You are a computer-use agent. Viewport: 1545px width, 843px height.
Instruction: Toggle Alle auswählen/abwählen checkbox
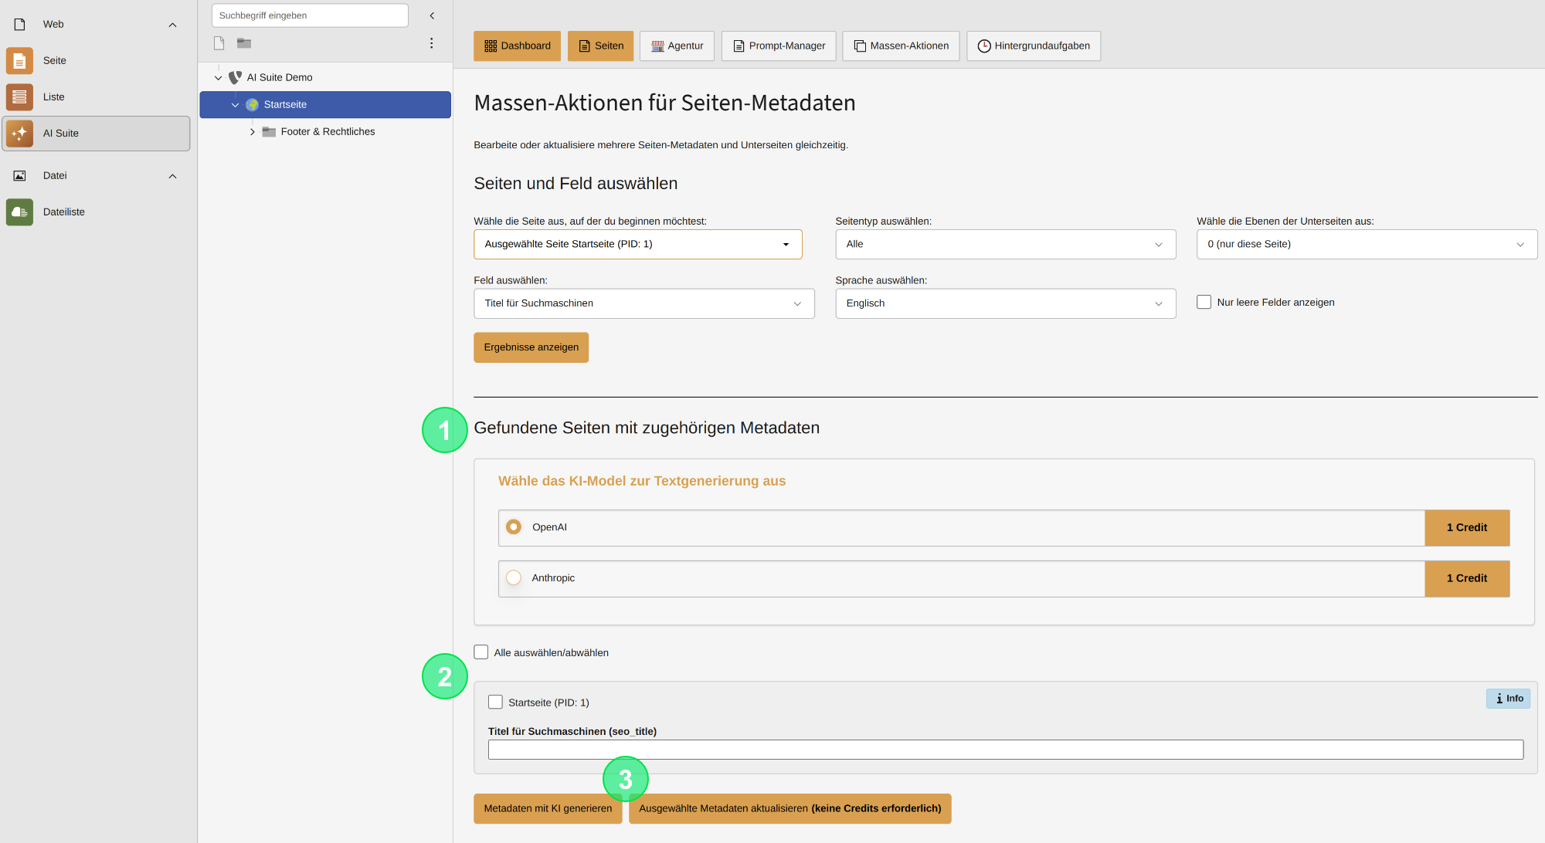click(481, 652)
